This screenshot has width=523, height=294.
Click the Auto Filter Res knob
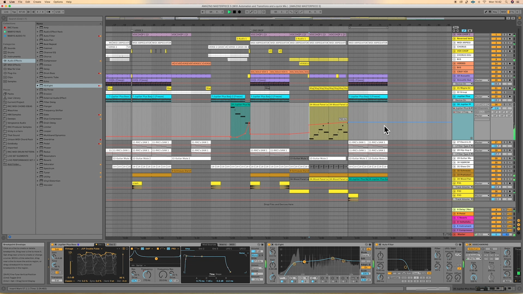coord(437,266)
